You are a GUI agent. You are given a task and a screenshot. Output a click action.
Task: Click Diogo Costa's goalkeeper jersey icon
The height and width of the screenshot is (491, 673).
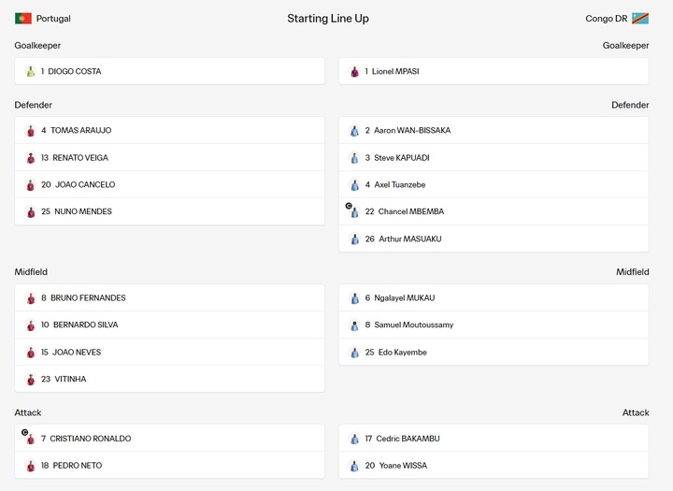(31, 71)
